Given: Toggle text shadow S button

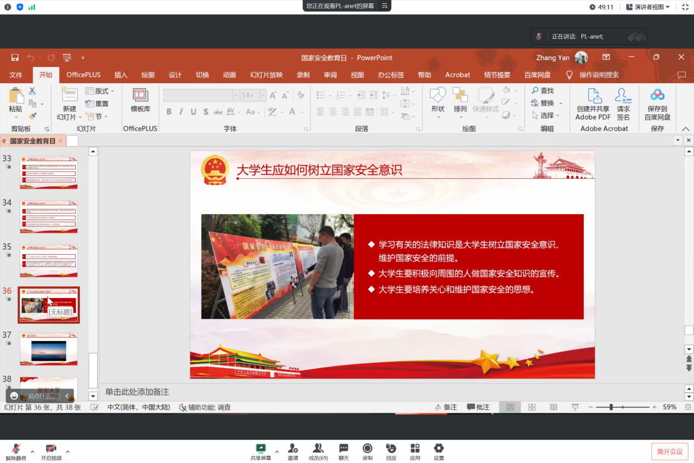Looking at the screenshot, I should click(205, 112).
